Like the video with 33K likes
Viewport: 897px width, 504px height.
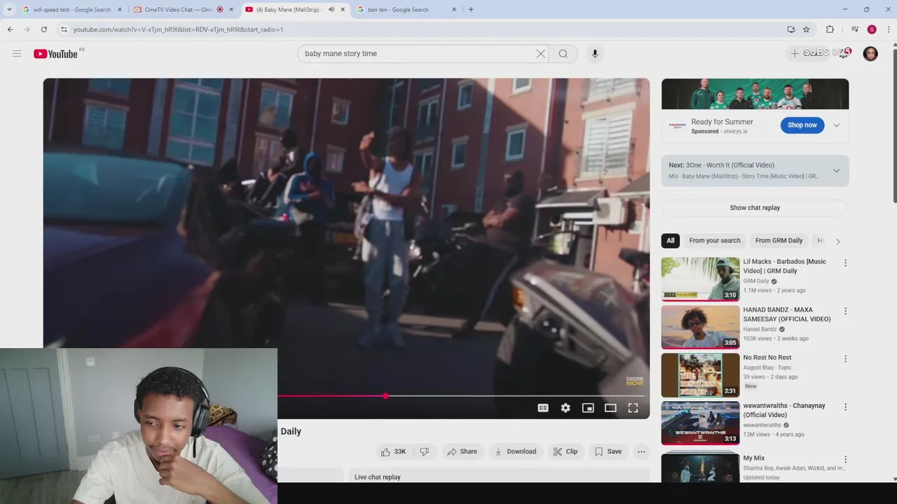[393, 451]
